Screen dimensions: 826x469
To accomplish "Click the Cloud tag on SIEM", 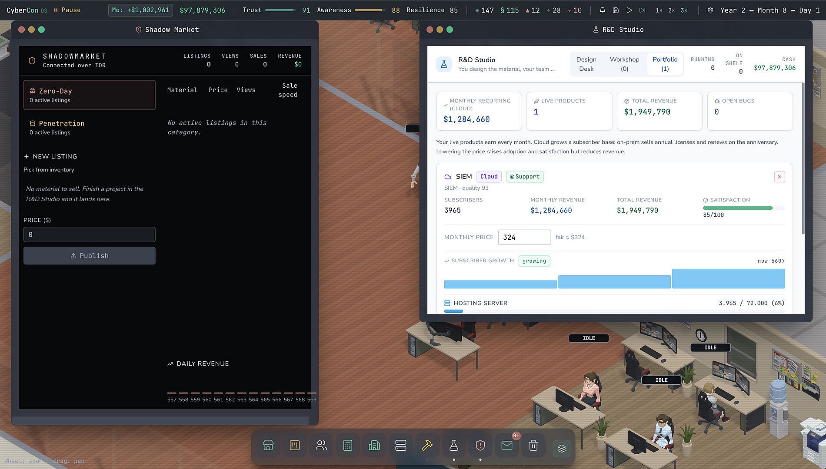I will click(489, 177).
